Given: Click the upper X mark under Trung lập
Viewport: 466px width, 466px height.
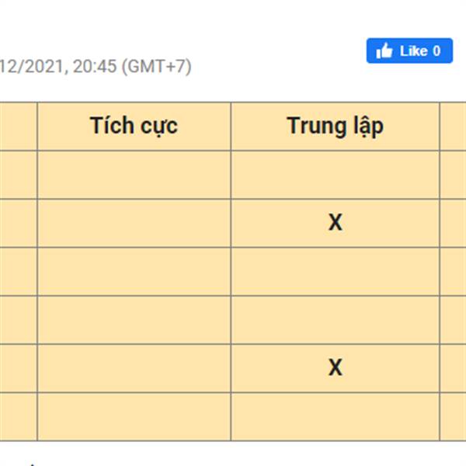Looking at the screenshot, I should [x=336, y=222].
